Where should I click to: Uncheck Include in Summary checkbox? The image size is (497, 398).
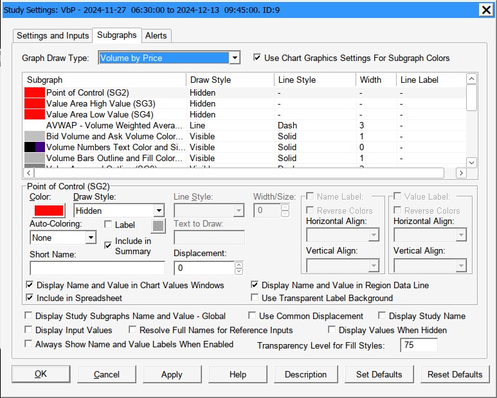[x=108, y=245]
